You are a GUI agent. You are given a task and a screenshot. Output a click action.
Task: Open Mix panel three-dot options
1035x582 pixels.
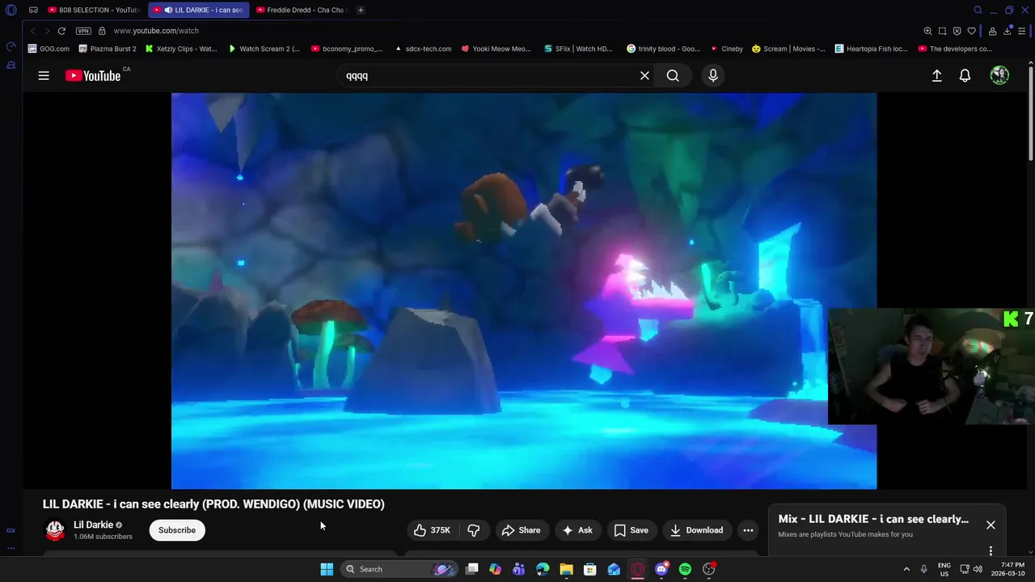pos(991,550)
